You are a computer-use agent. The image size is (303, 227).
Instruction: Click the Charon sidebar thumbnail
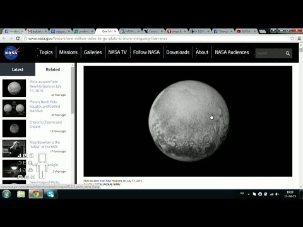pos(14,129)
